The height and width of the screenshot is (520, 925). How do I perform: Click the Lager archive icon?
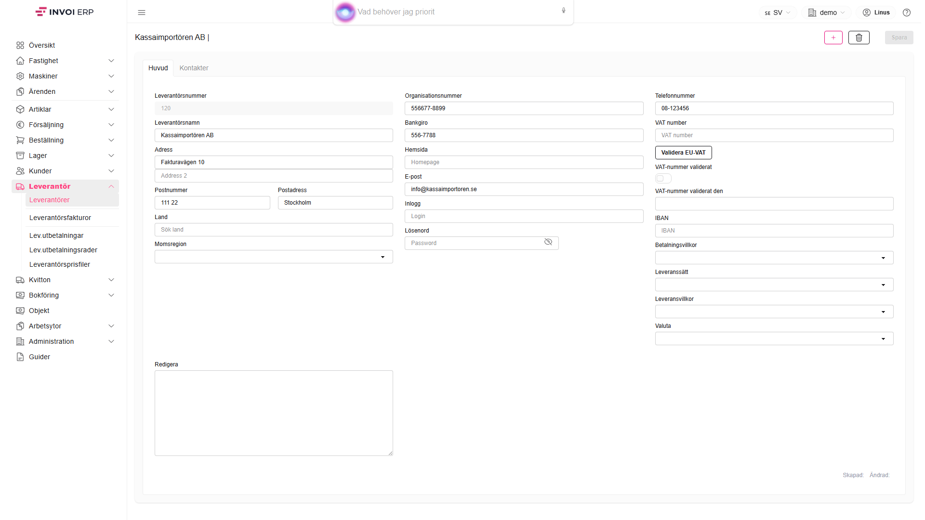coord(20,156)
